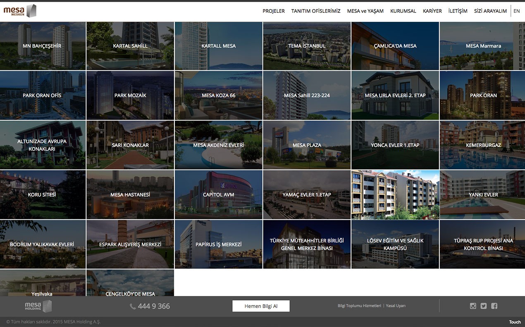The width and height of the screenshot is (525, 327).
Task: Open Bilgi Toplumu Hizmetleri link
Action: pyautogui.click(x=359, y=306)
